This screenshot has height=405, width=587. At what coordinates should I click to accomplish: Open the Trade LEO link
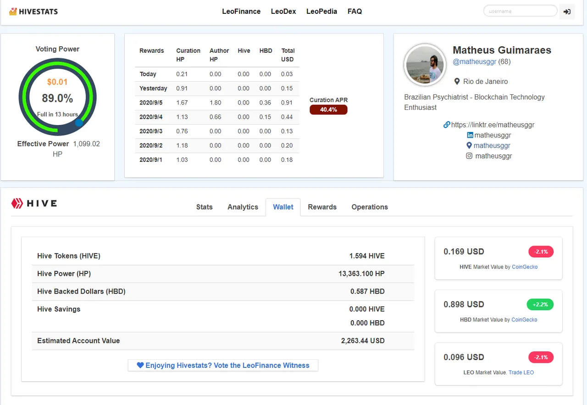click(521, 372)
